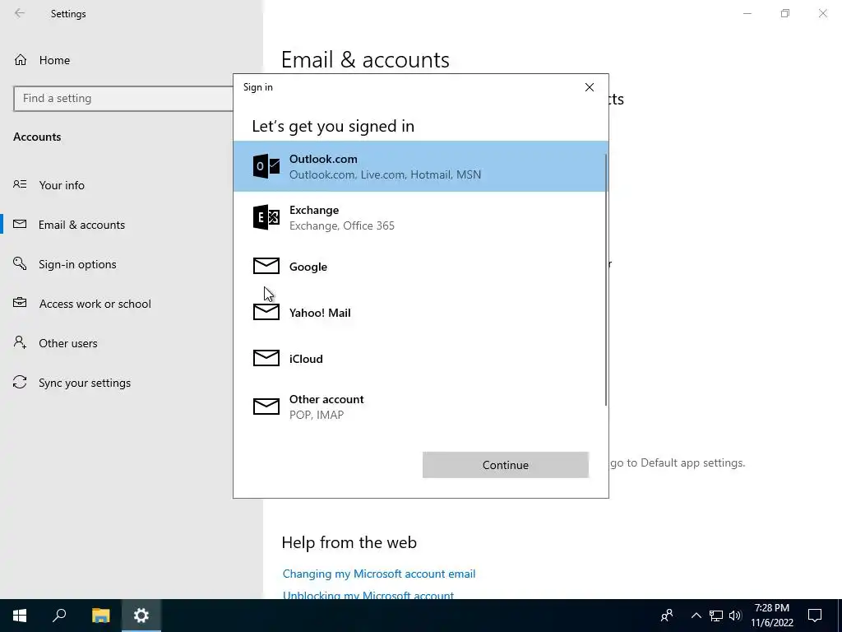Click the Continue button
The image size is (842, 632).
point(506,465)
